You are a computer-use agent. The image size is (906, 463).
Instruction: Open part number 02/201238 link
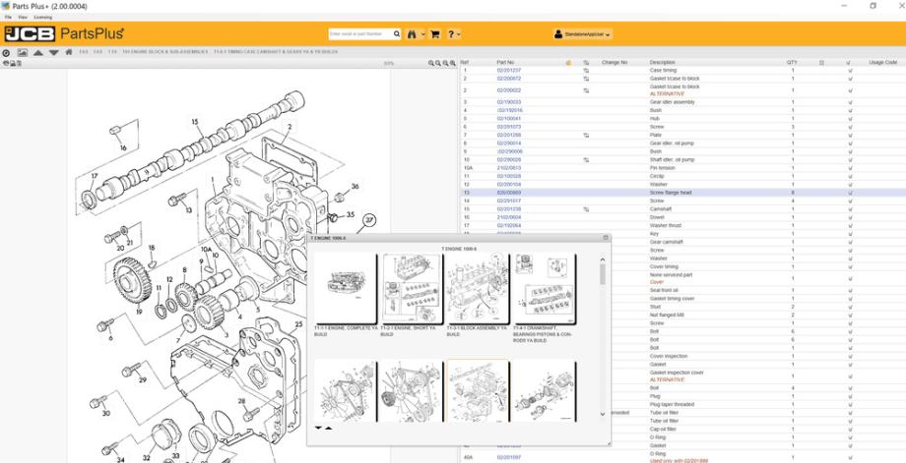508,209
